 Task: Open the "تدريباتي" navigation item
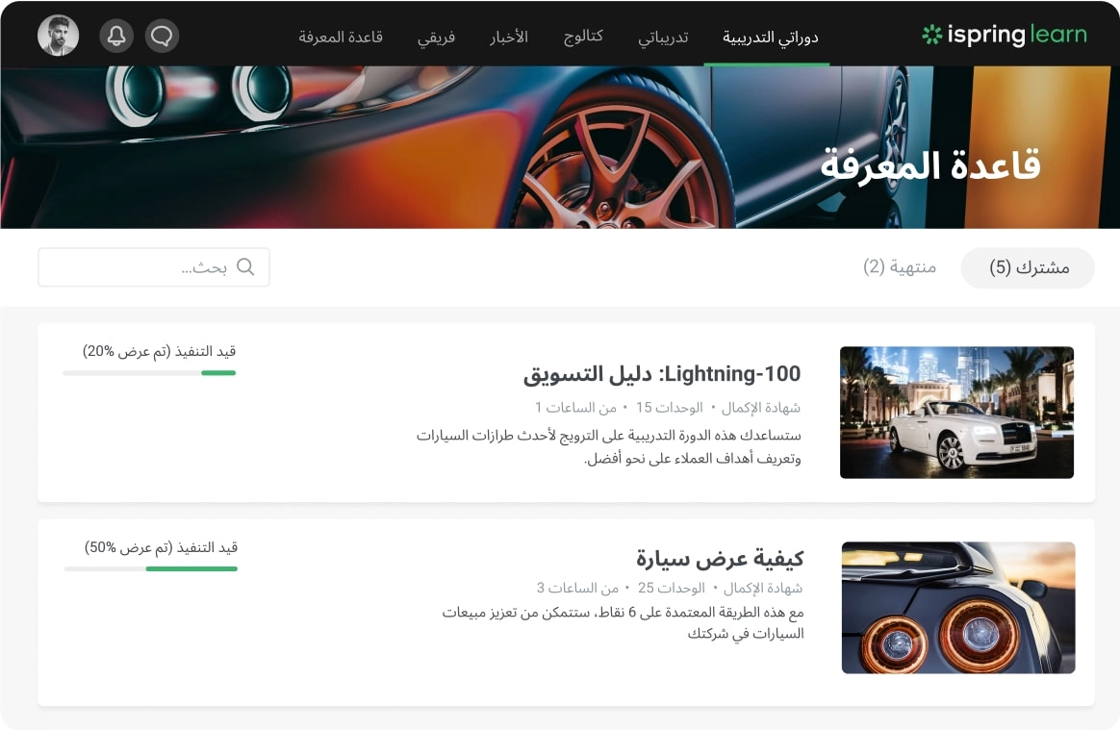tap(663, 37)
